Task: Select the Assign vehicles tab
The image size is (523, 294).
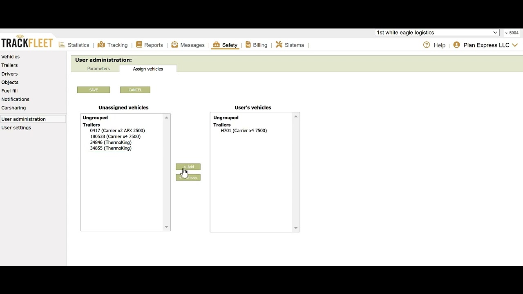Action: click(148, 69)
